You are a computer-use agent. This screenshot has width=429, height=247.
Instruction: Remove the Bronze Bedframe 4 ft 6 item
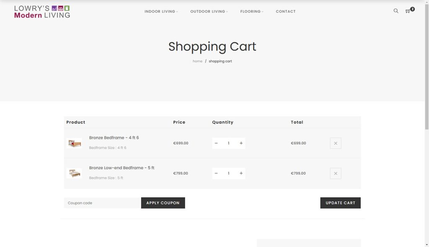point(335,143)
